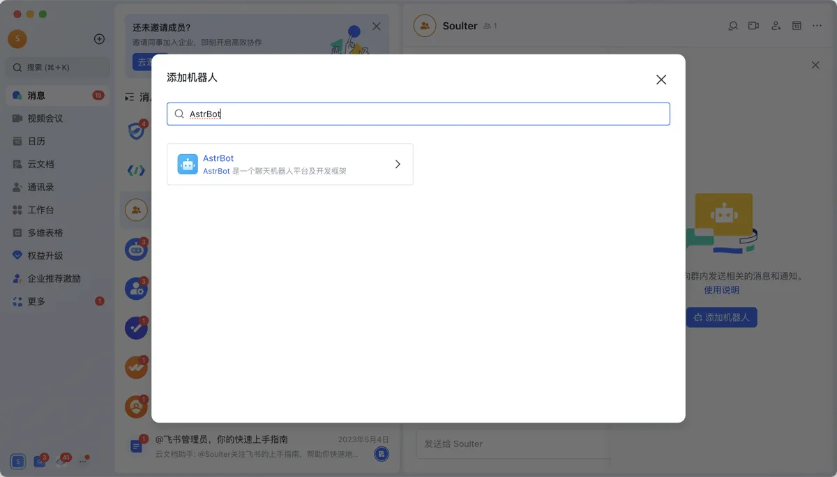The width and height of the screenshot is (837, 477).
Task: Open the shield icon conversation with badge 4
Action: click(136, 130)
